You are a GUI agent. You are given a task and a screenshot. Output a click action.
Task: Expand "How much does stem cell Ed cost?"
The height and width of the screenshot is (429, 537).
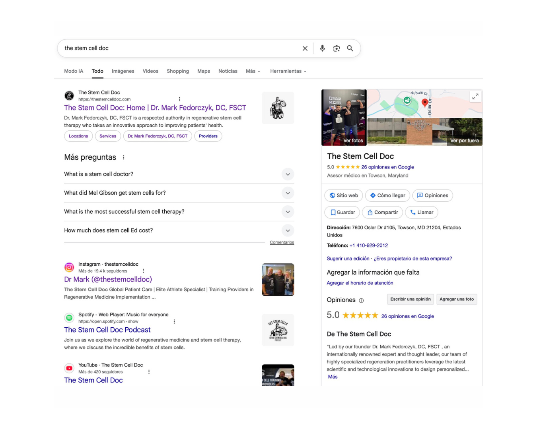tap(288, 230)
